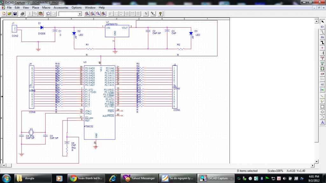Select the Place Text tool
The image size is (326, 183).
click(322, 122)
